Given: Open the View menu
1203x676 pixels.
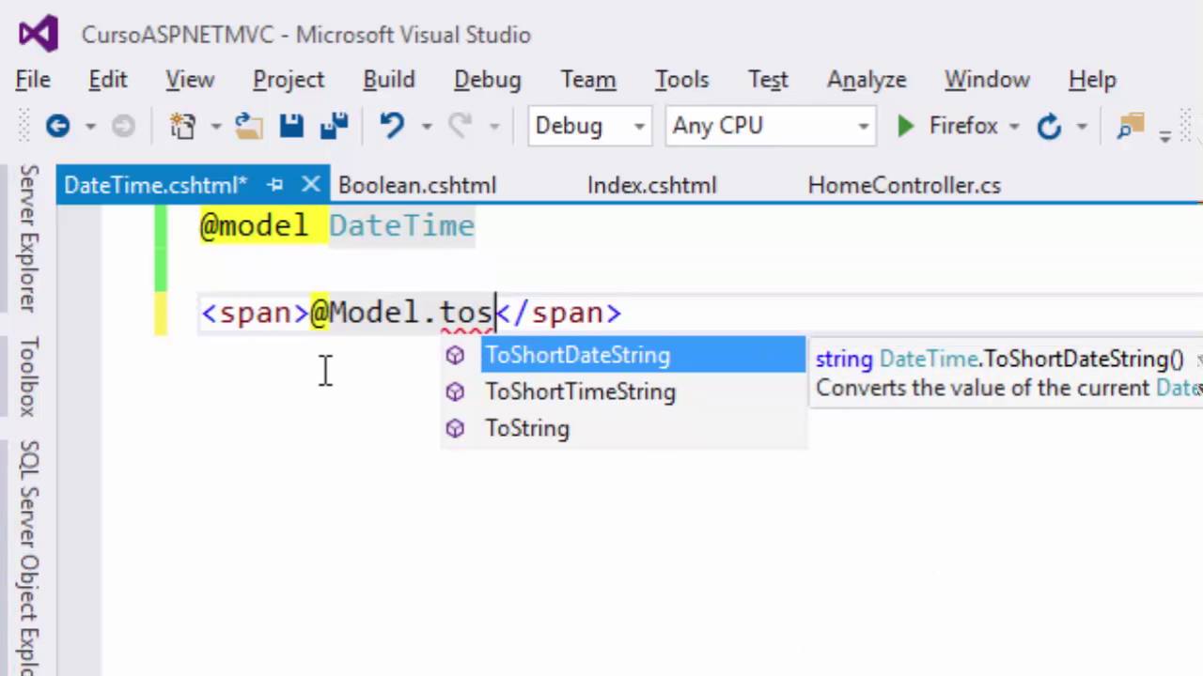Looking at the screenshot, I should (x=190, y=80).
